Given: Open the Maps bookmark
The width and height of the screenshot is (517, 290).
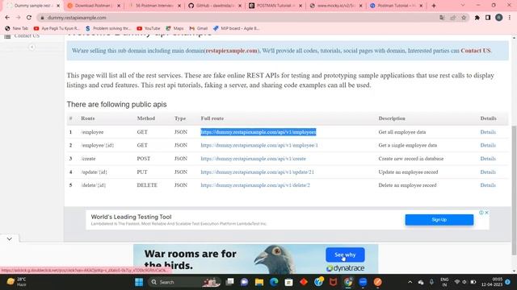Looking at the screenshot, I should point(174,29).
